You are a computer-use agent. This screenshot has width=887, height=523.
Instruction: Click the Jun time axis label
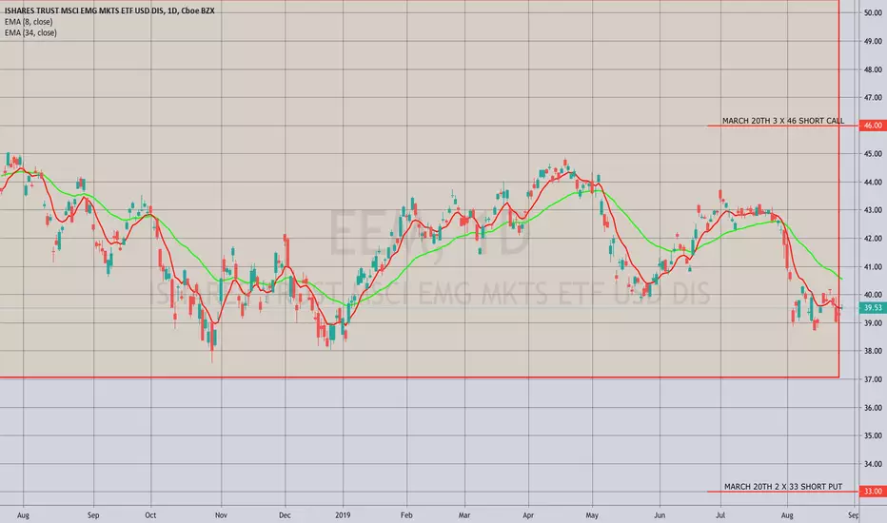coord(660,515)
